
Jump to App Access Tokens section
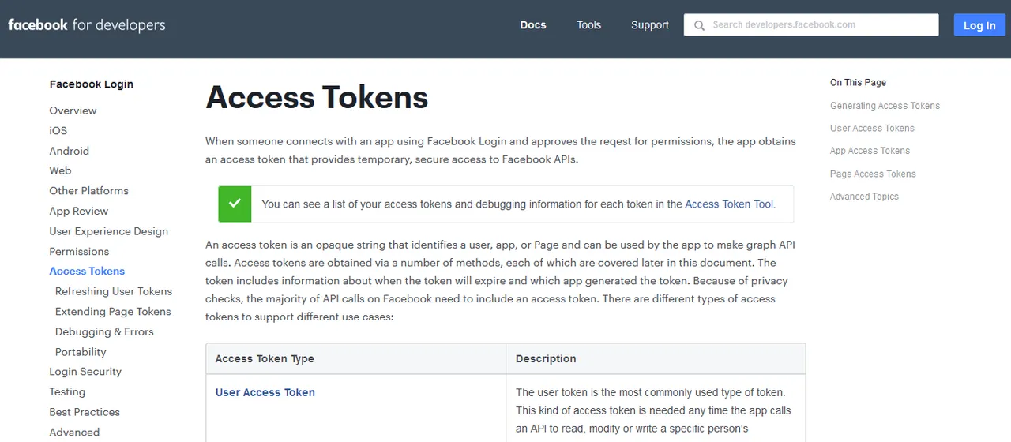pos(870,151)
